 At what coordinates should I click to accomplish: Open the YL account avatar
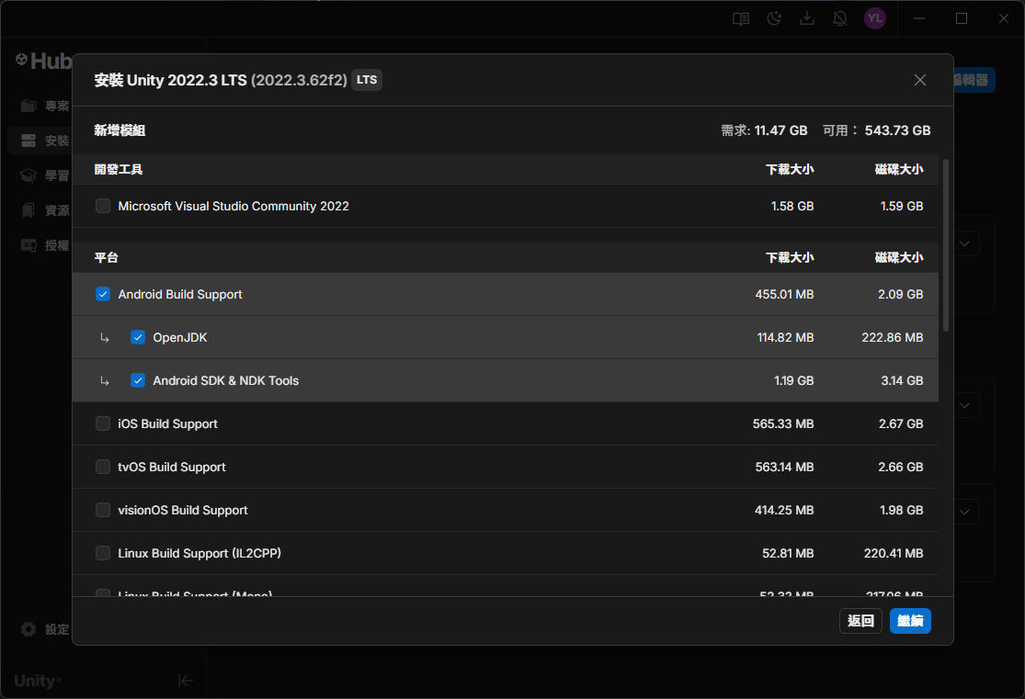coord(874,18)
